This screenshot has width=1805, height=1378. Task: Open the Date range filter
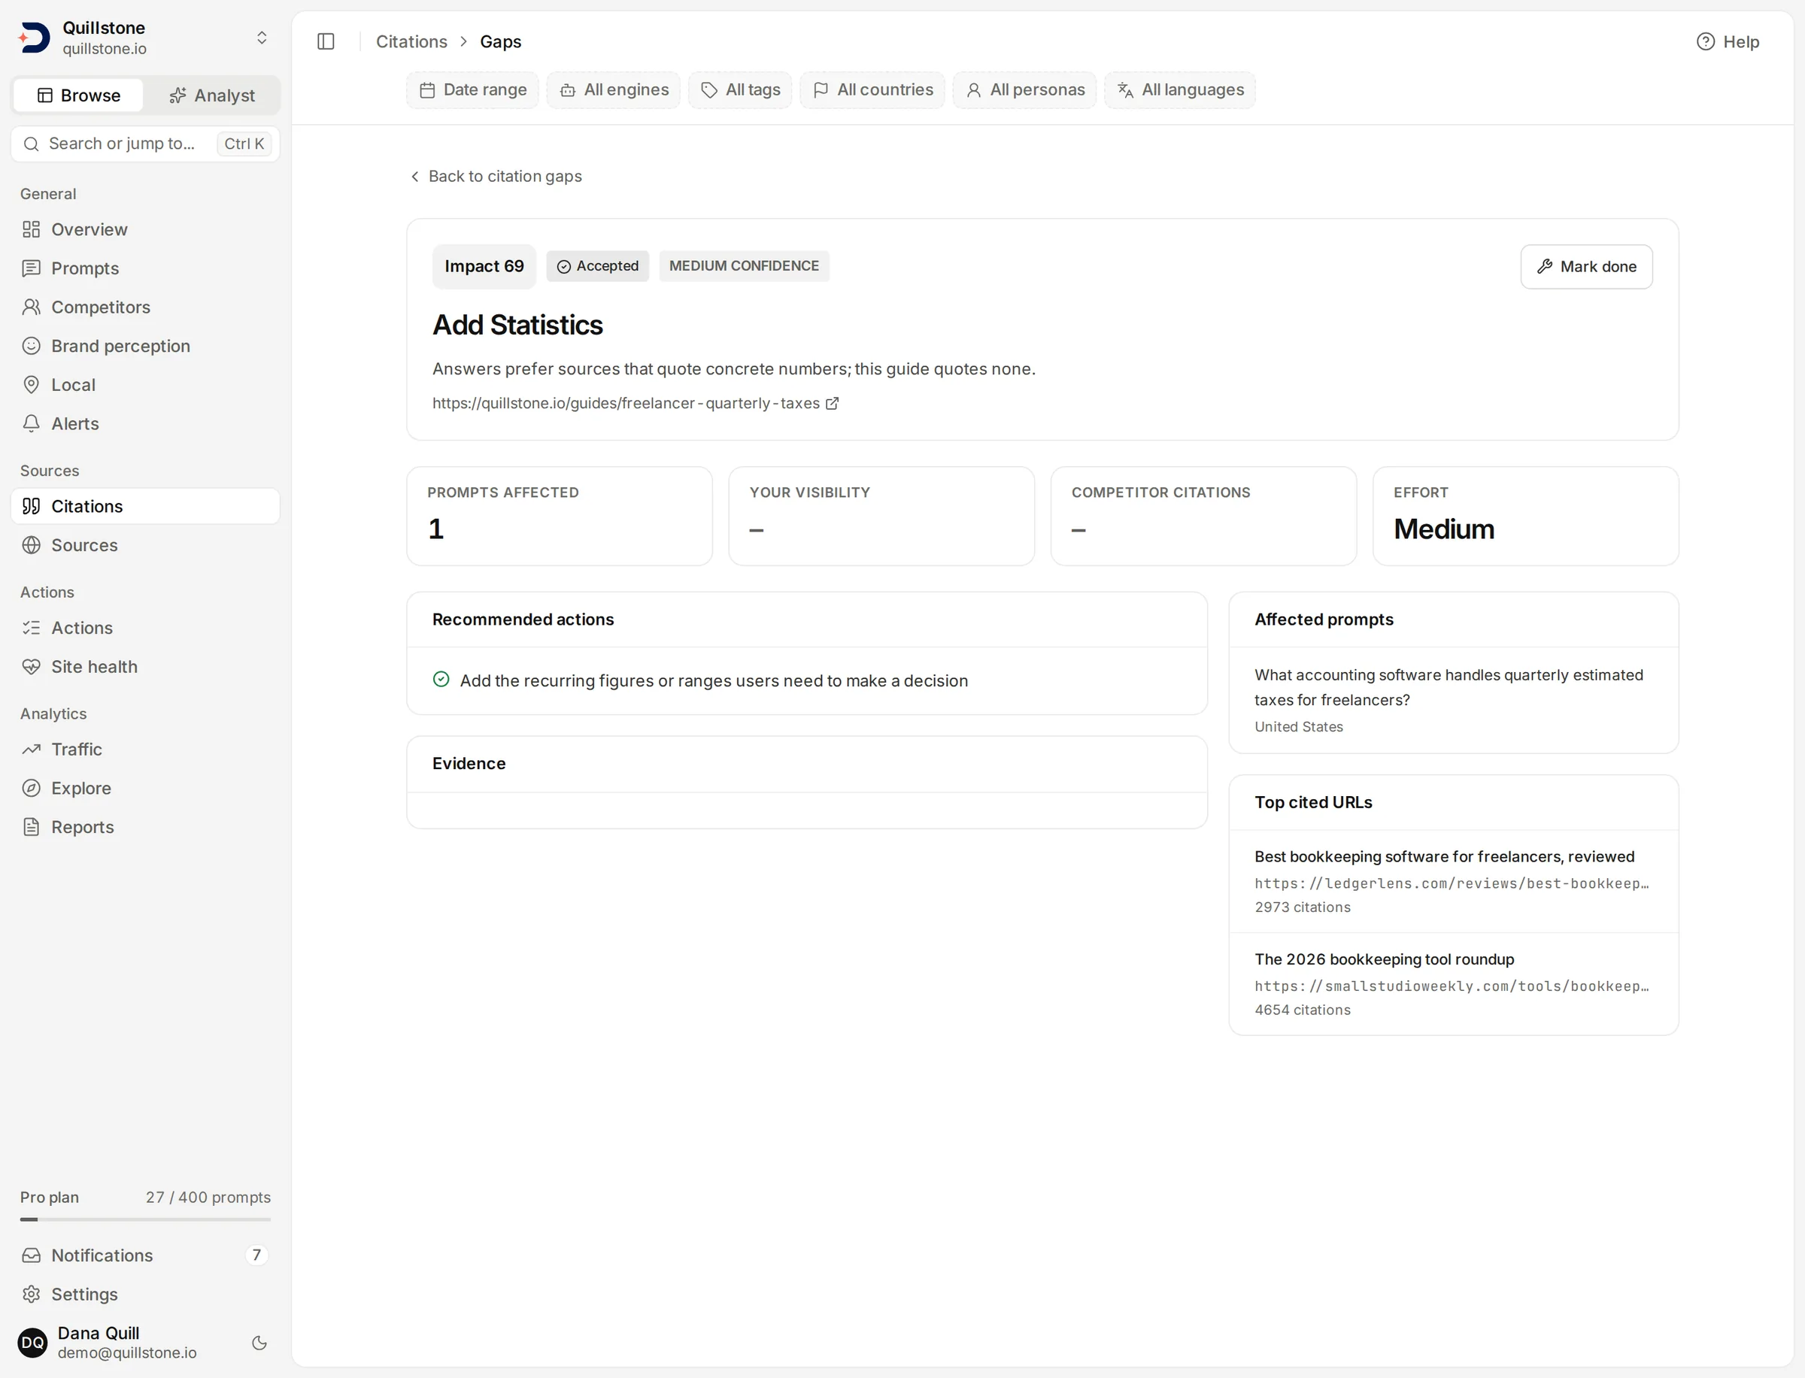coord(472,89)
